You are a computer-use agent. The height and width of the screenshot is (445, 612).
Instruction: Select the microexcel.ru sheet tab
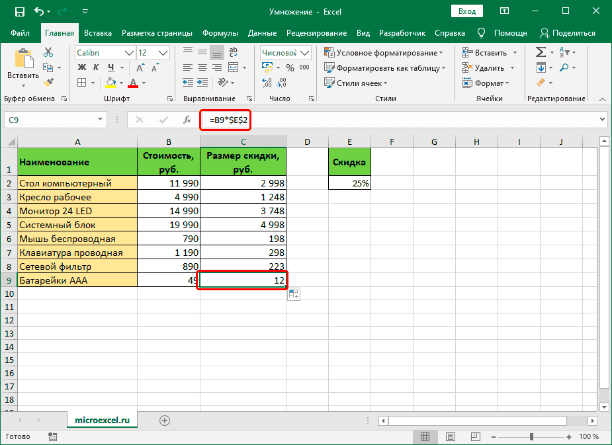point(102,419)
